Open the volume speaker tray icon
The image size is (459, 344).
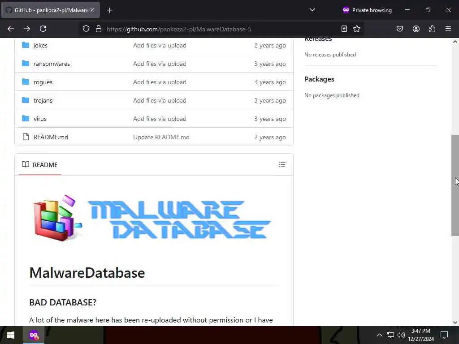[401, 335]
